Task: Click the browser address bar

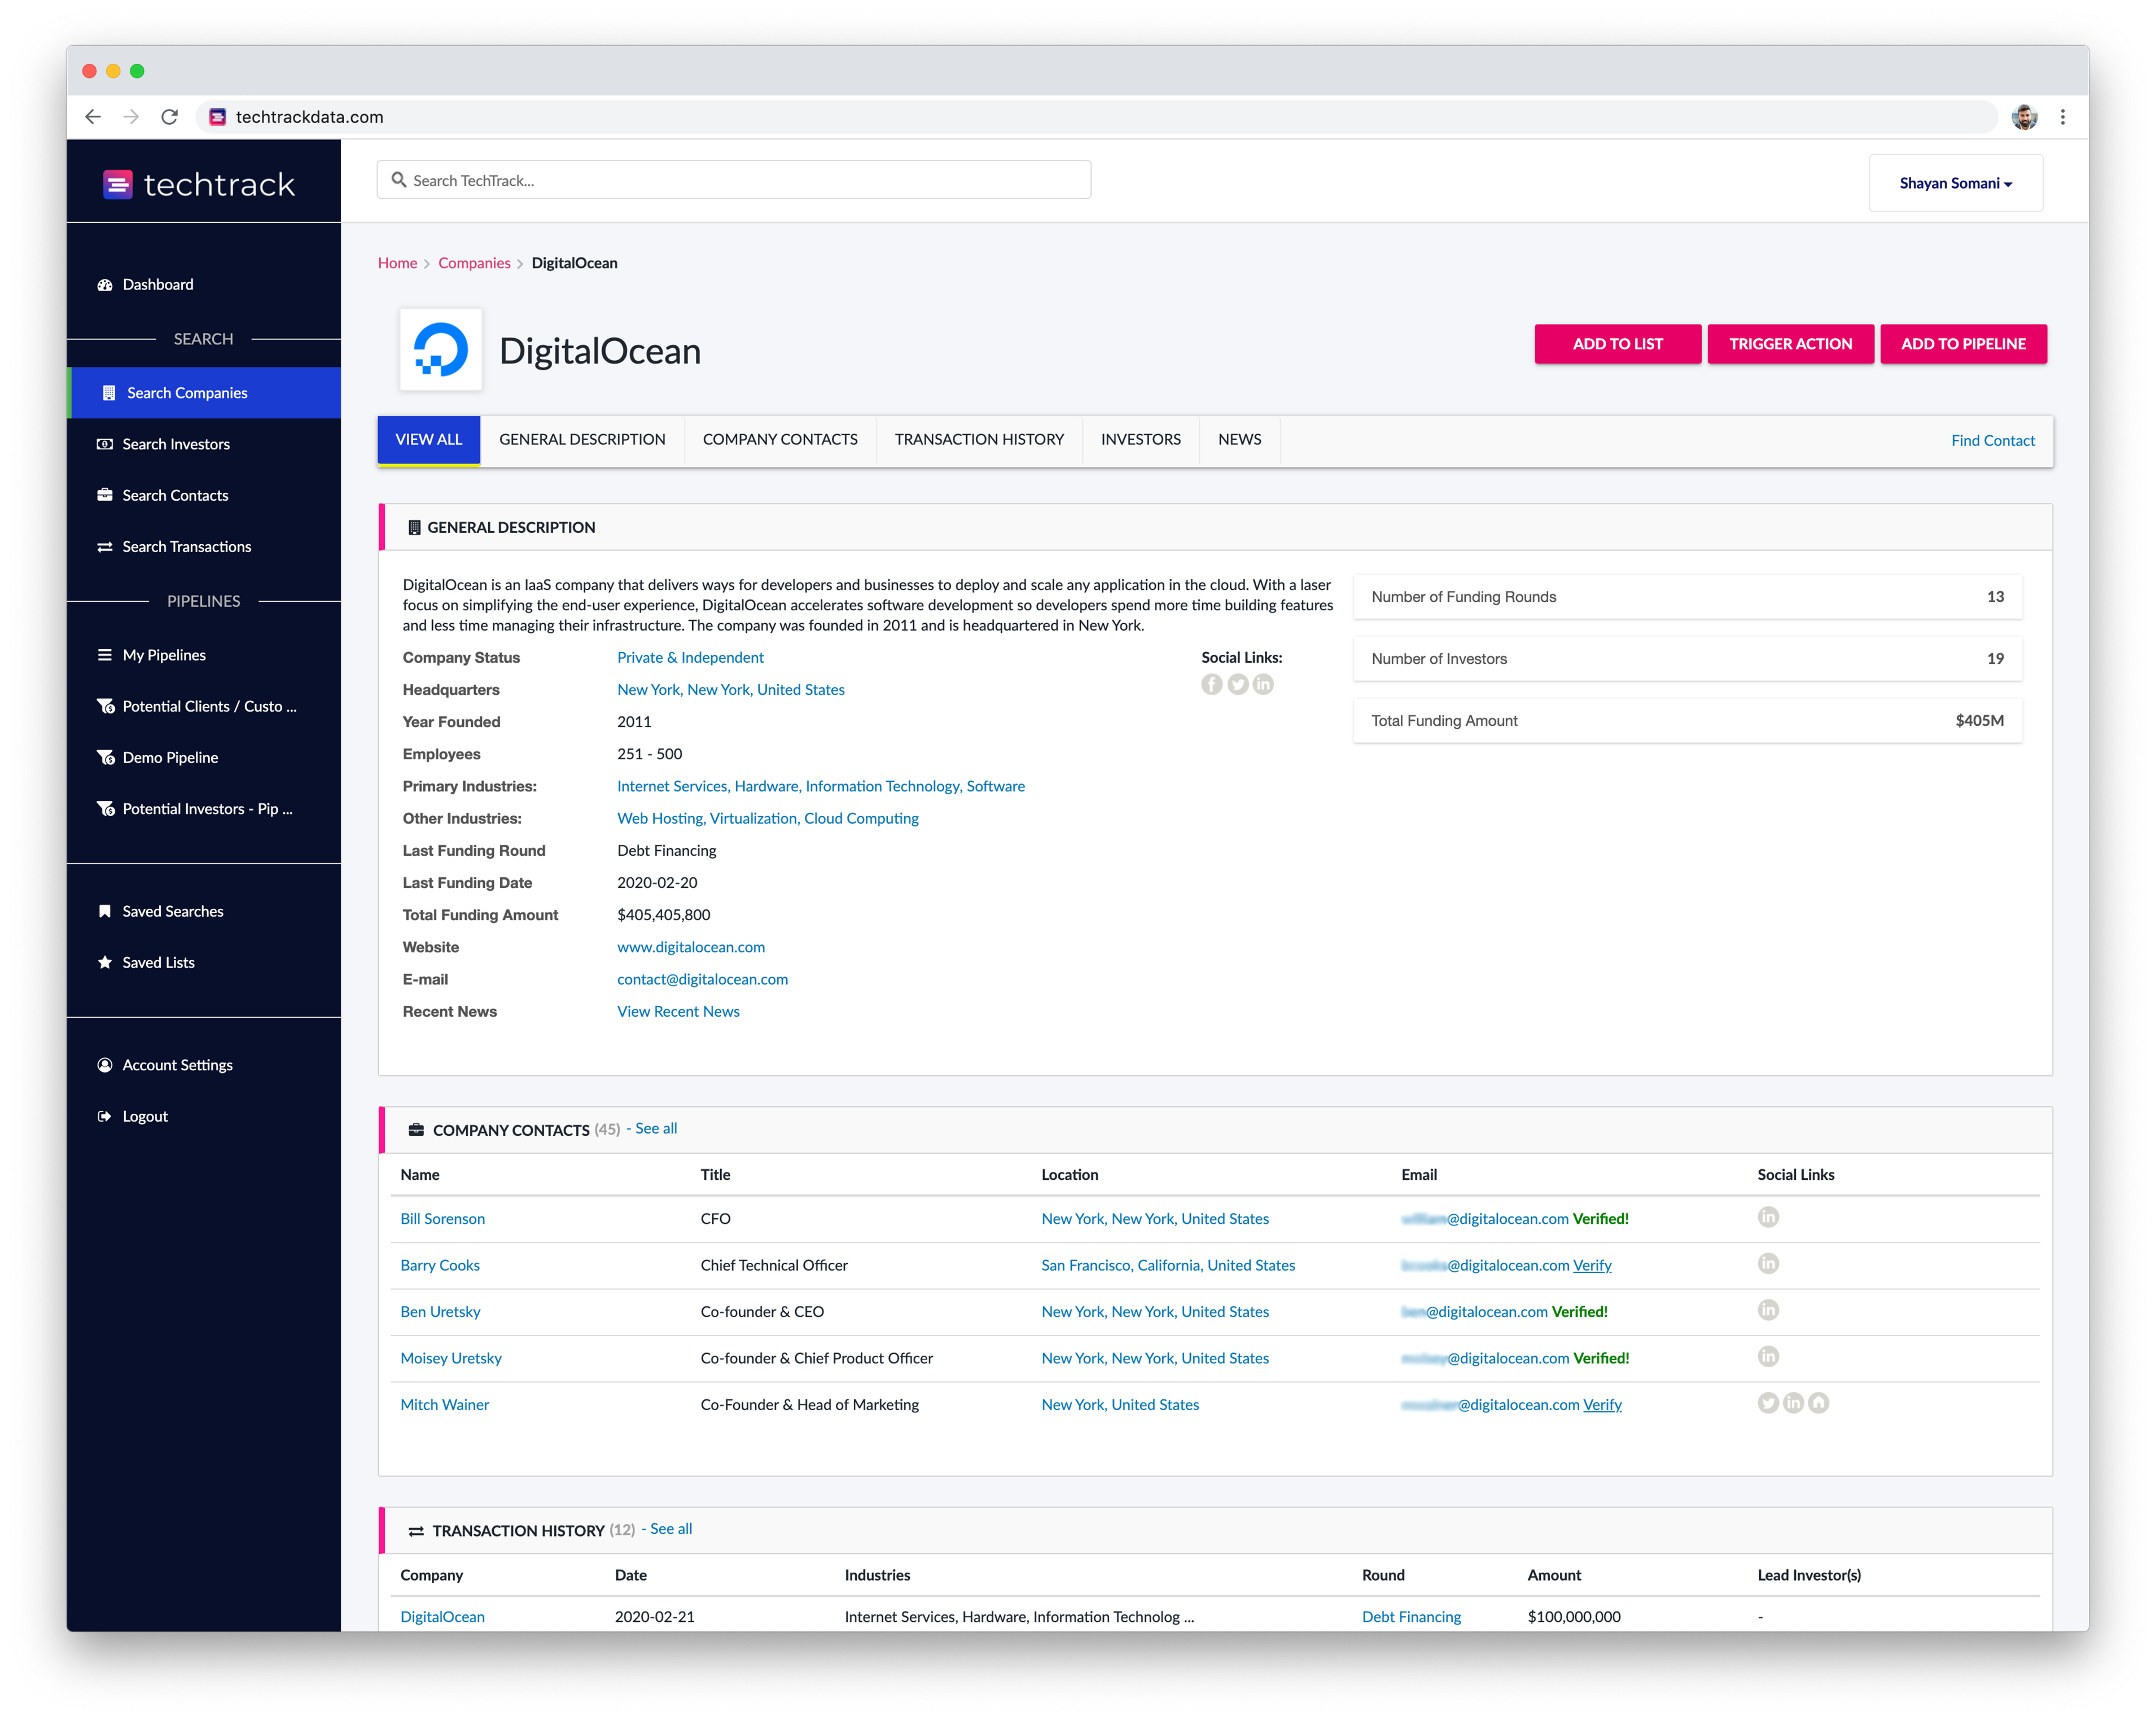Action: pyautogui.click(x=1096, y=117)
